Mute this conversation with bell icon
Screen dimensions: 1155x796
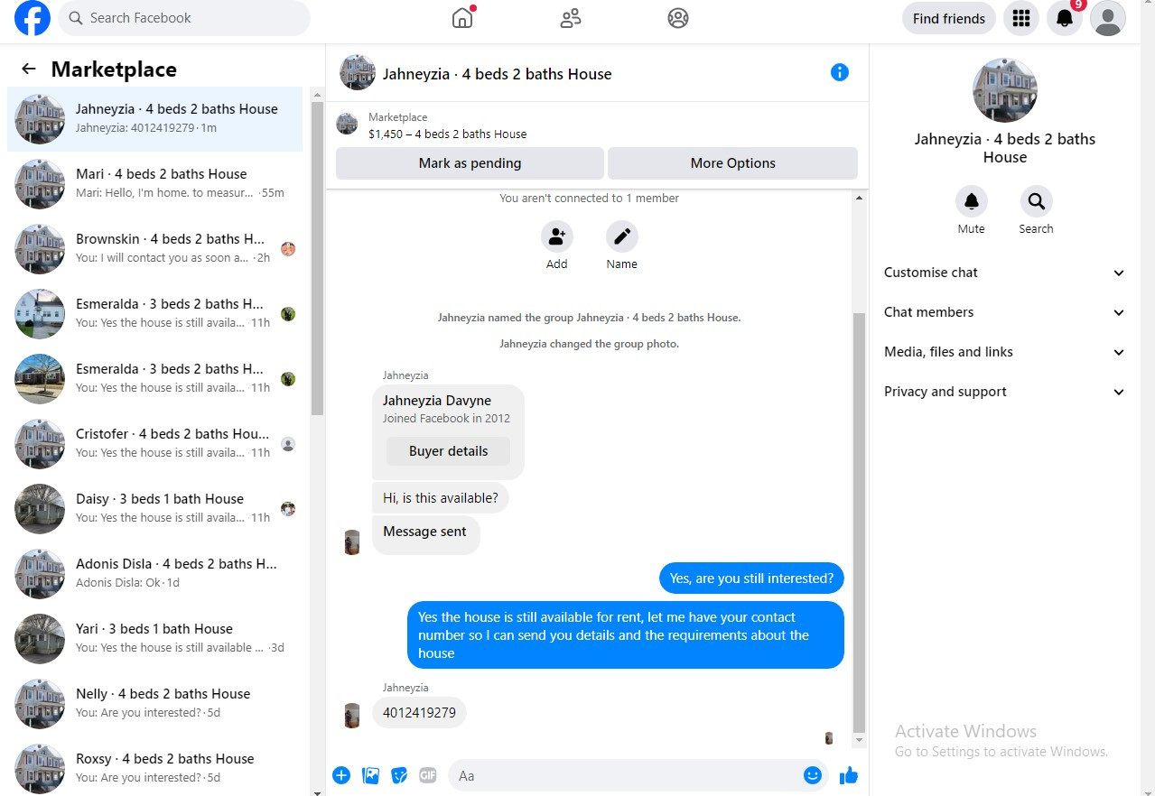tap(972, 201)
